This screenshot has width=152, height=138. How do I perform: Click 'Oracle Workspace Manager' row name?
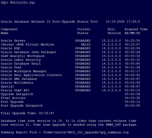click(x=23, y=71)
